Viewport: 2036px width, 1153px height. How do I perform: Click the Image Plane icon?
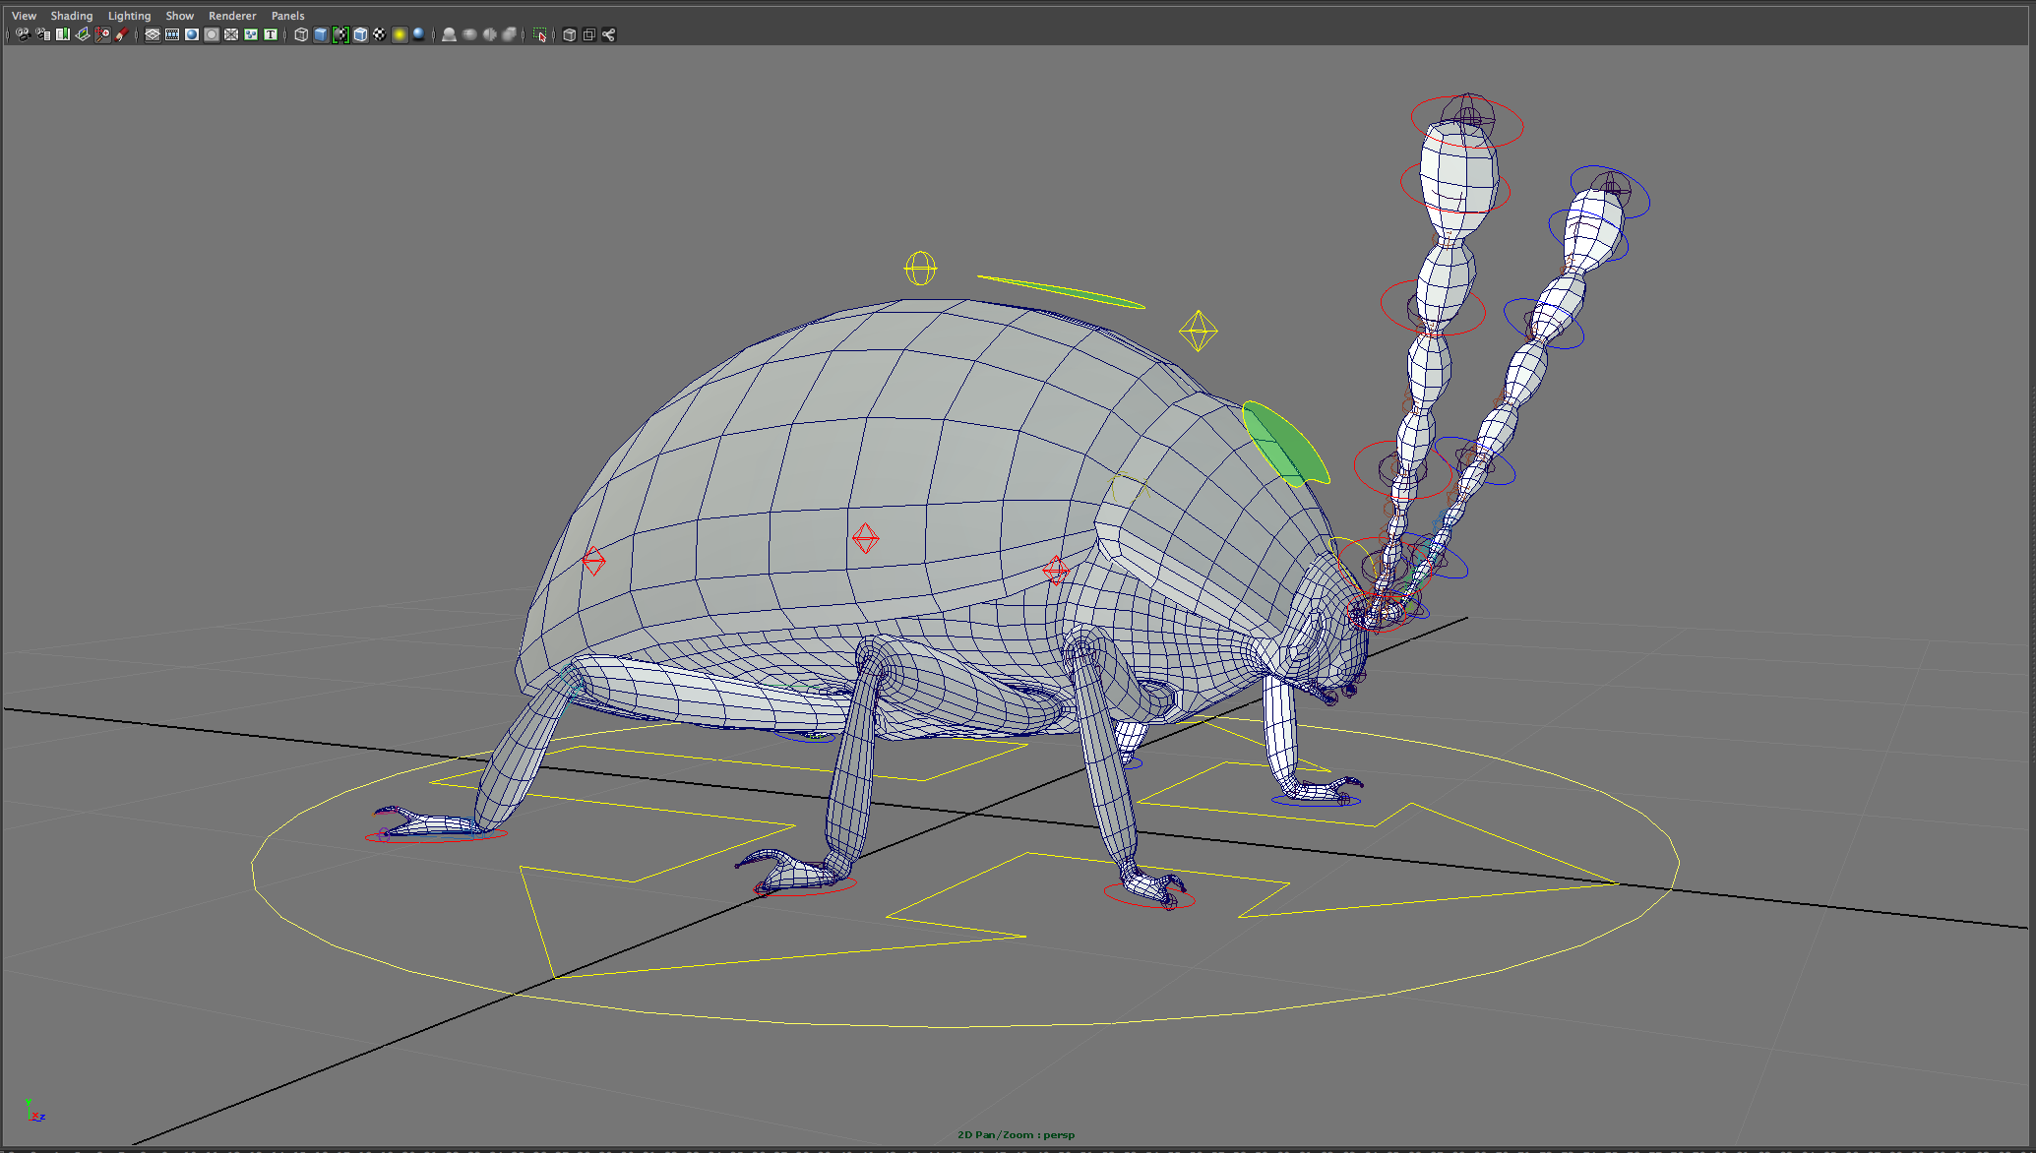pos(83,34)
